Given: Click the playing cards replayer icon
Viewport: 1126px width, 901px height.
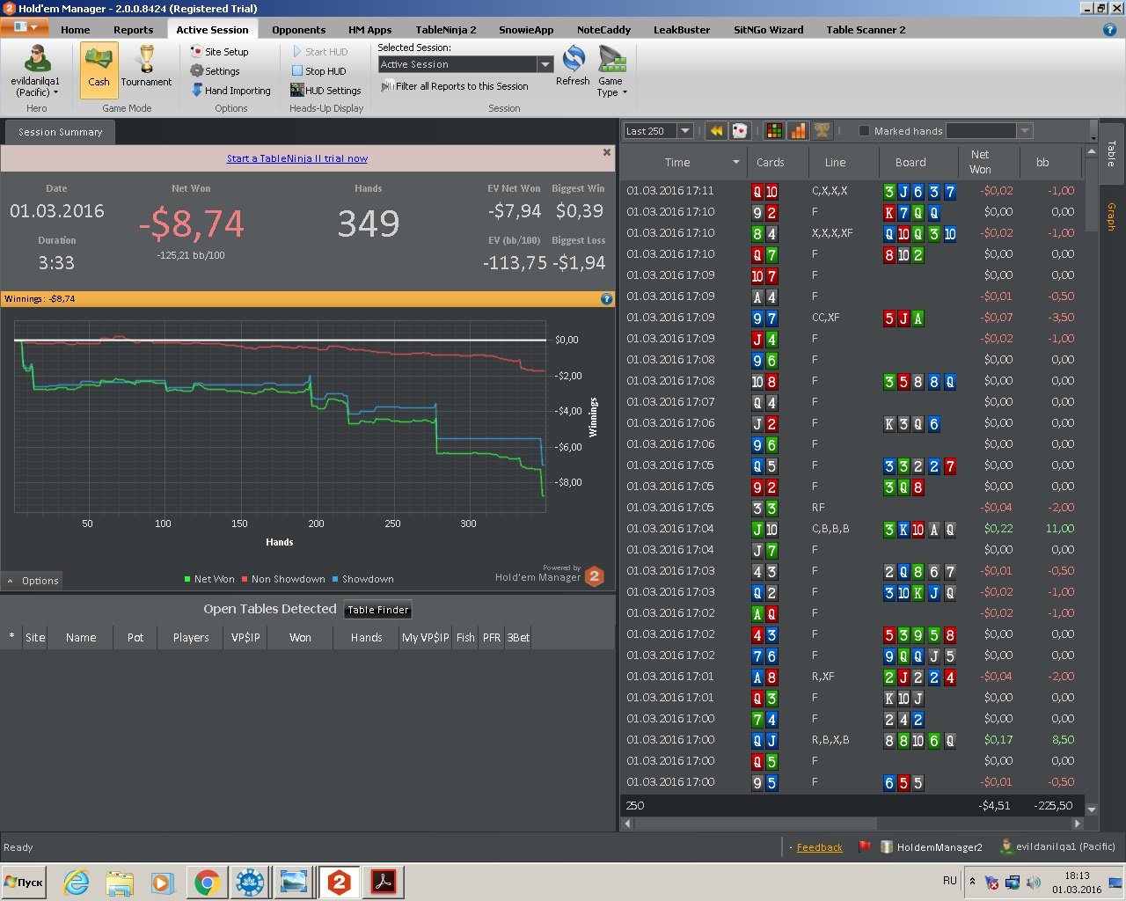Looking at the screenshot, I should [740, 131].
